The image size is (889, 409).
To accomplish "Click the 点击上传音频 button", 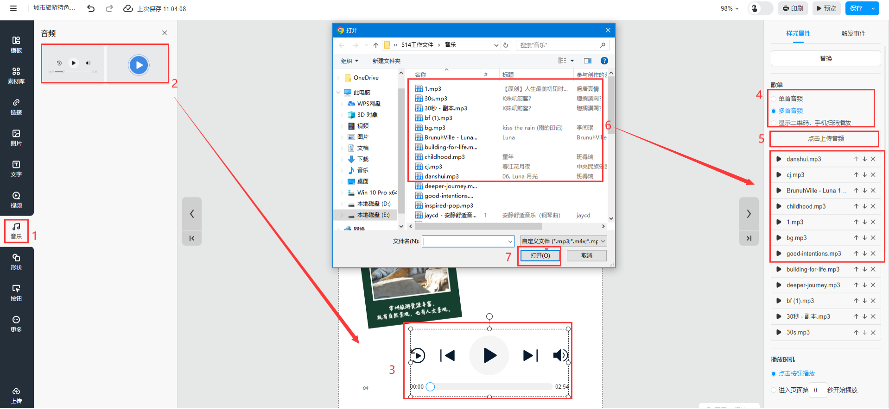I will (x=825, y=139).
